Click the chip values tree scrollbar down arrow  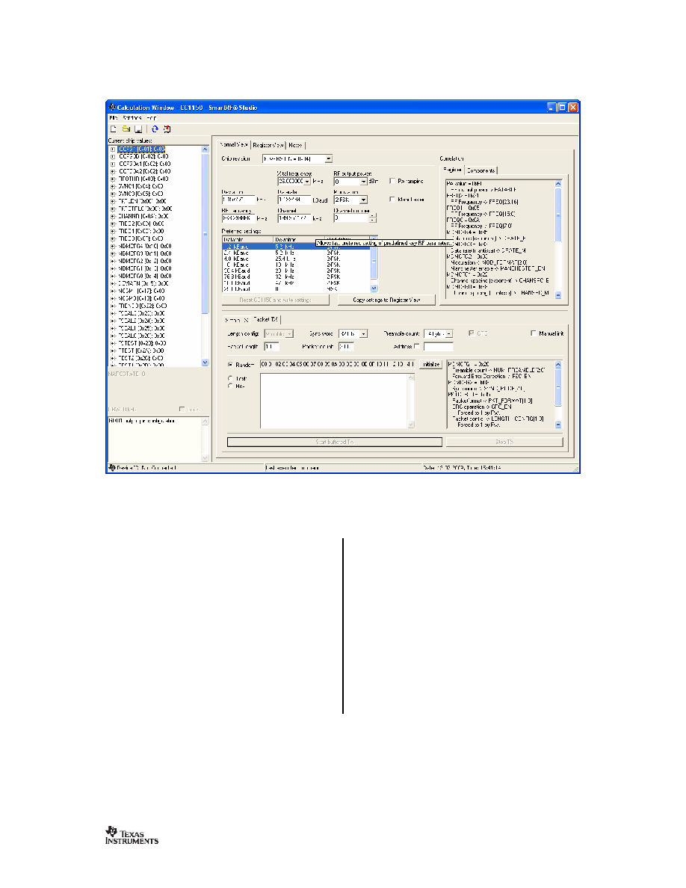click(x=205, y=363)
